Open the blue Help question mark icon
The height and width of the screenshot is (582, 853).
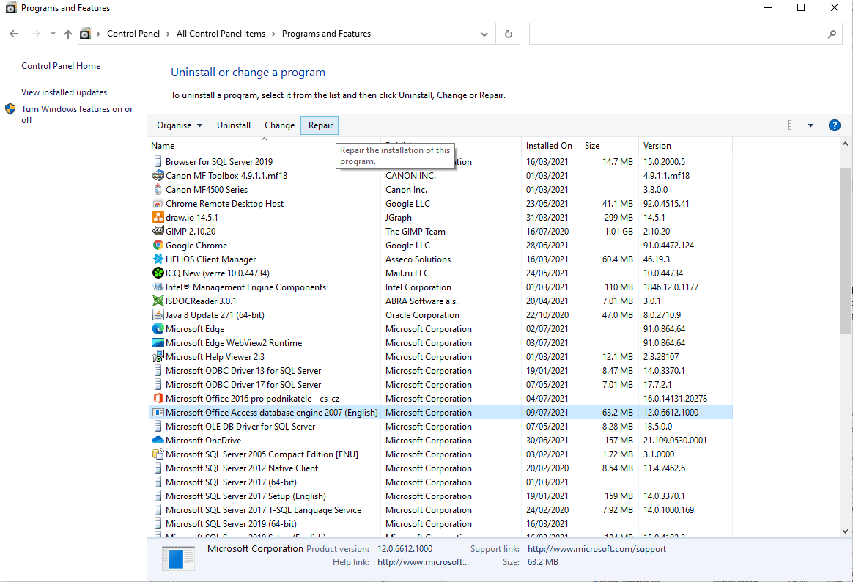[834, 125]
